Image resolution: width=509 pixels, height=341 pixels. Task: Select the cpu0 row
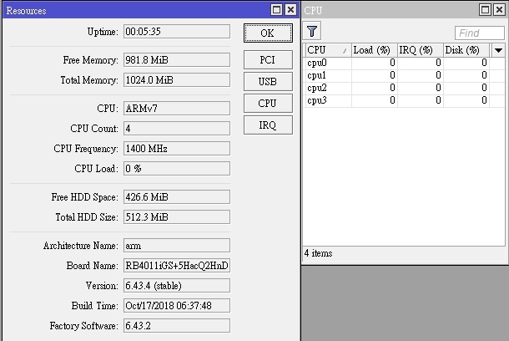point(404,63)
